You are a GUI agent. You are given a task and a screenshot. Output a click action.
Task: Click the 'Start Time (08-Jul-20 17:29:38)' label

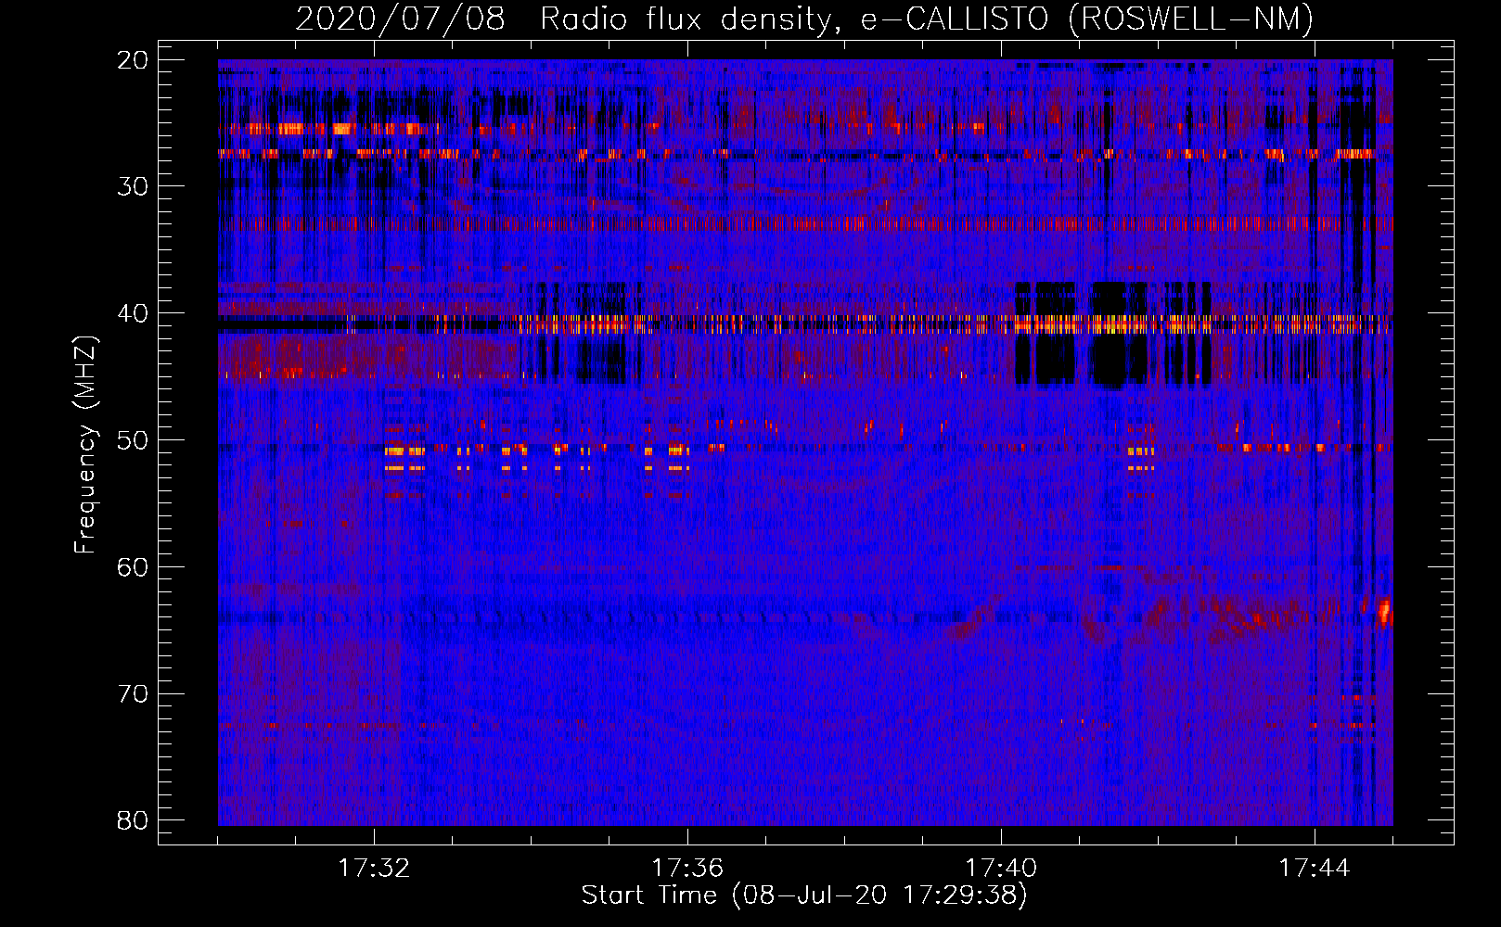pos(804,895)
